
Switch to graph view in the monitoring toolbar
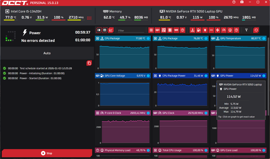111,30
